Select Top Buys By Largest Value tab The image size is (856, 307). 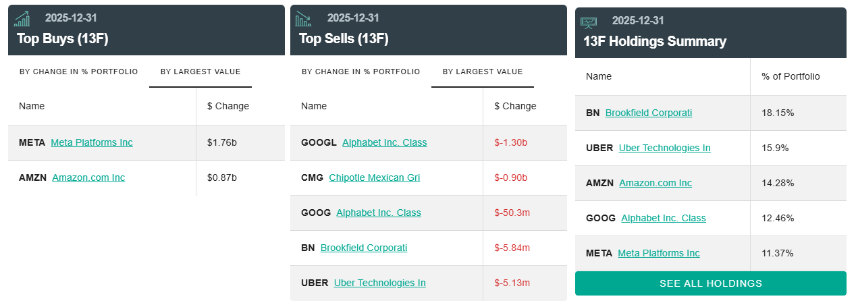[200, 72]
